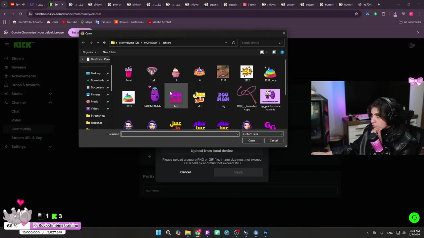Open the Custom Files type dropdown
Screen dimensions: 424x238
point(263,134)
